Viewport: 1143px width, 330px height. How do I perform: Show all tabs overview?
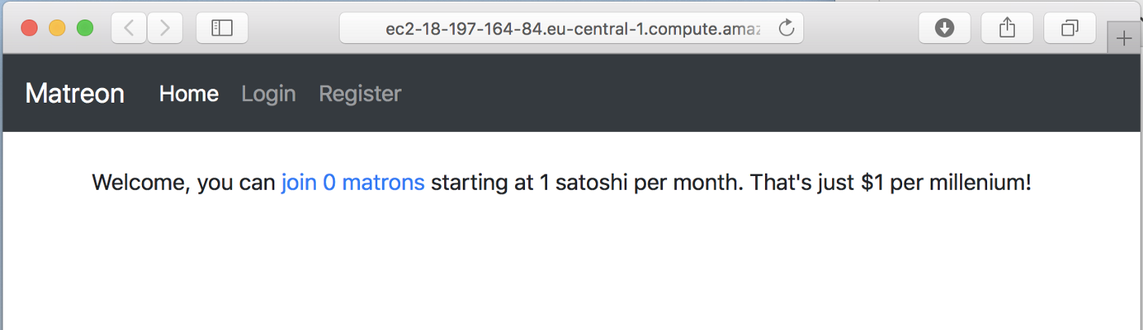pos(1070,29)
